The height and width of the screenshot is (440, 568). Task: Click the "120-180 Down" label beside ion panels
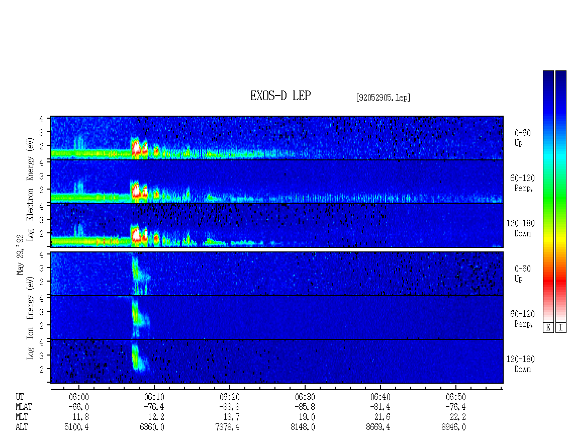(x=521, y=364)
